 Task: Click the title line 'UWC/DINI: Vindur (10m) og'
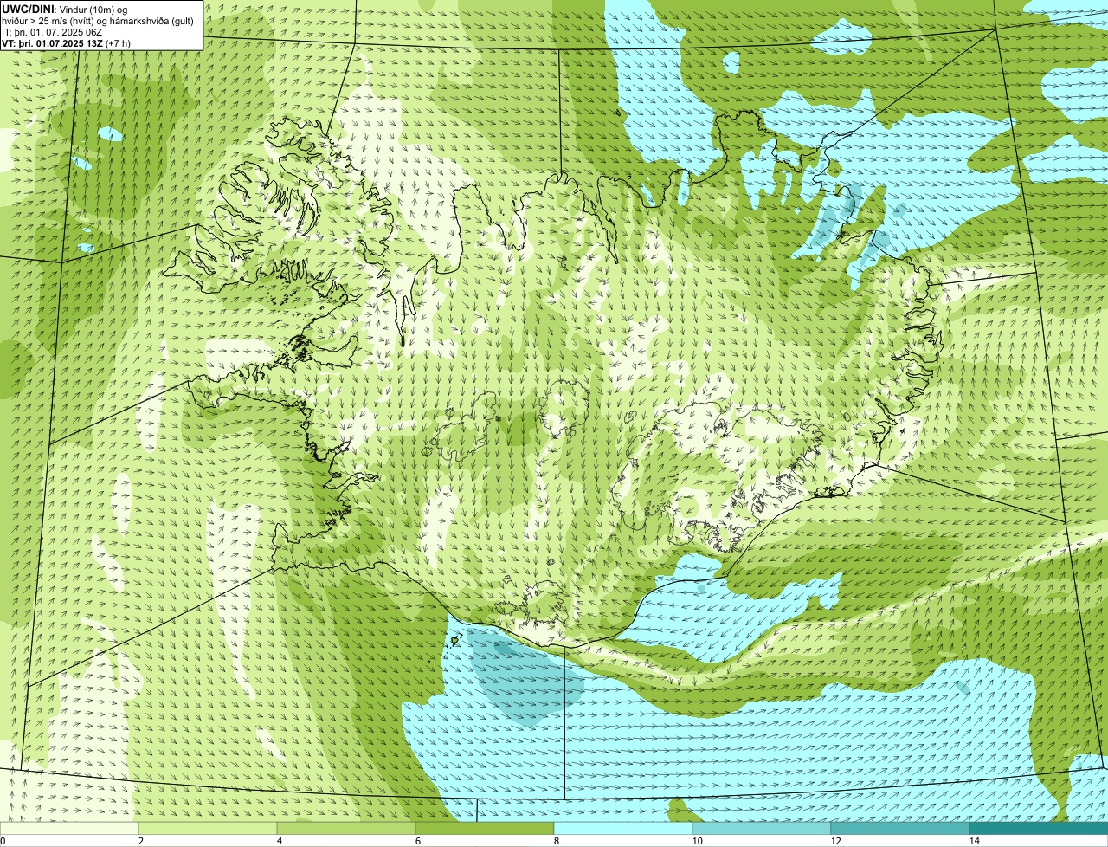[65, 9]
